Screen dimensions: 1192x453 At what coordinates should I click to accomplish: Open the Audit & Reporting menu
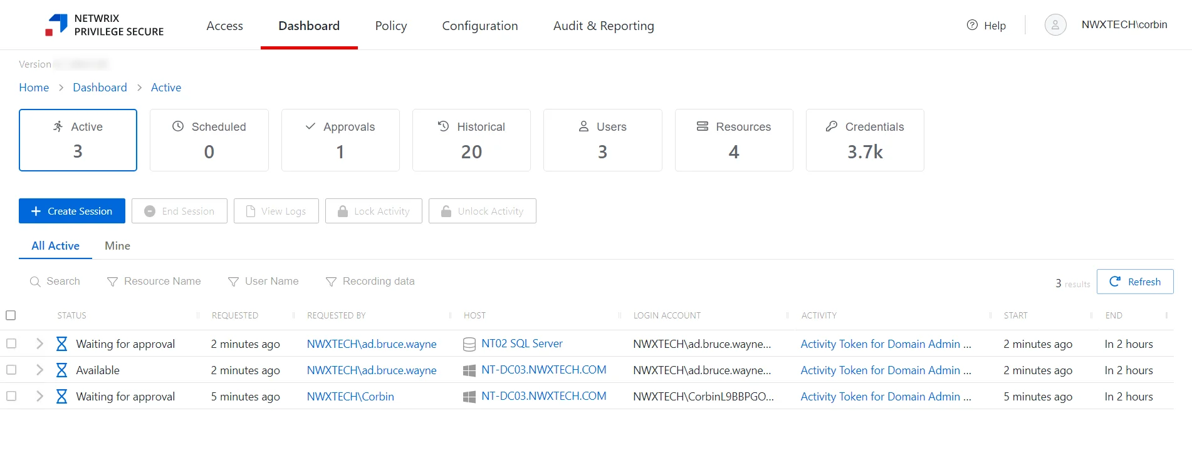(x=604, y=26)
